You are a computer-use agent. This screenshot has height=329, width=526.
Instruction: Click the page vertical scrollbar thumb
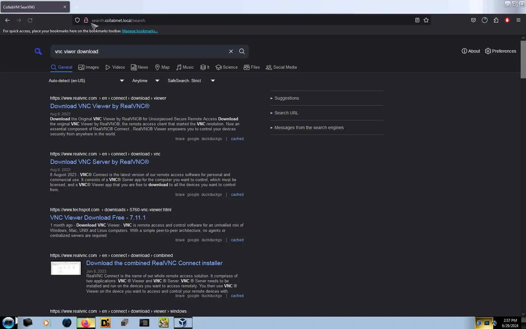click(523, 60)
